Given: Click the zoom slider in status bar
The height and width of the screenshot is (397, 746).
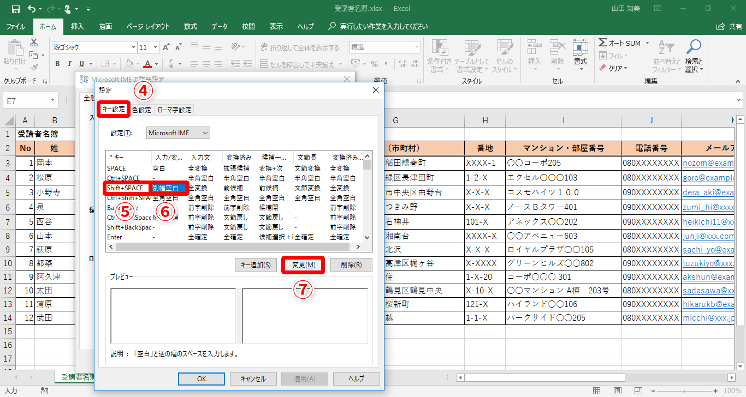Looking at the screenshot, I should pyautogui.click(x=684, y=390).
